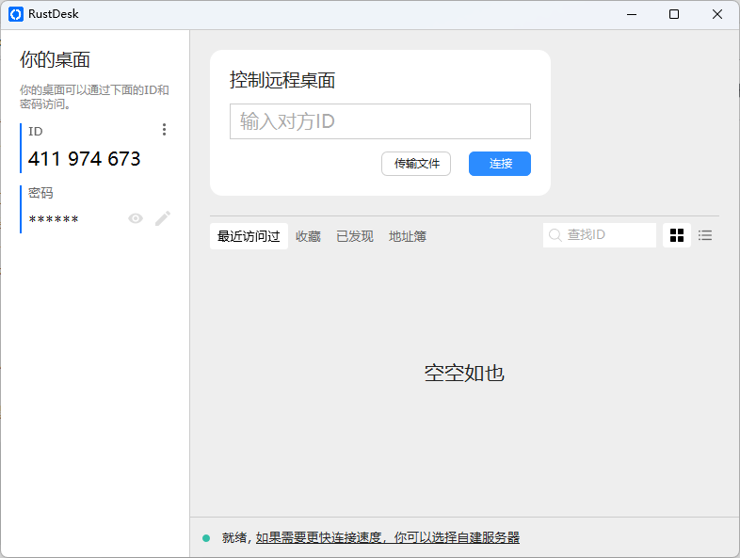Screen dimensions: 740x558
Task: Close the RustDesk window
Action: [x=716, y=14]
